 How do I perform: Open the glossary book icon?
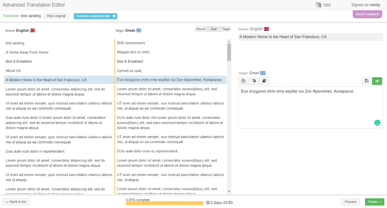click(264, 81)
